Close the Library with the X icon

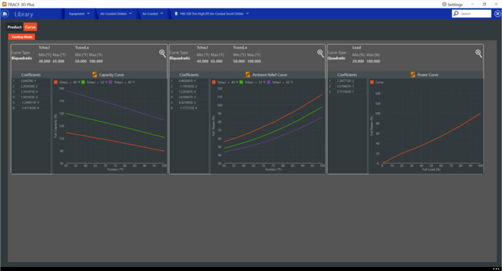(x=497, y=14)
